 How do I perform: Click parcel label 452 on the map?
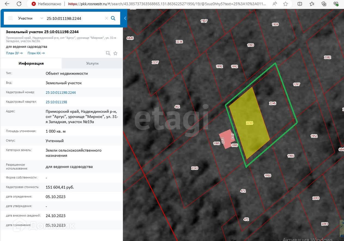click(177, 107)
